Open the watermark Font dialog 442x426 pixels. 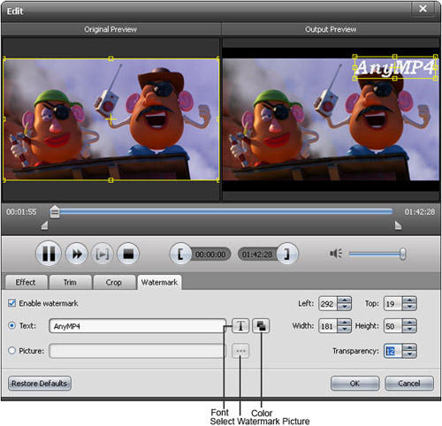[x=240, y=326]
